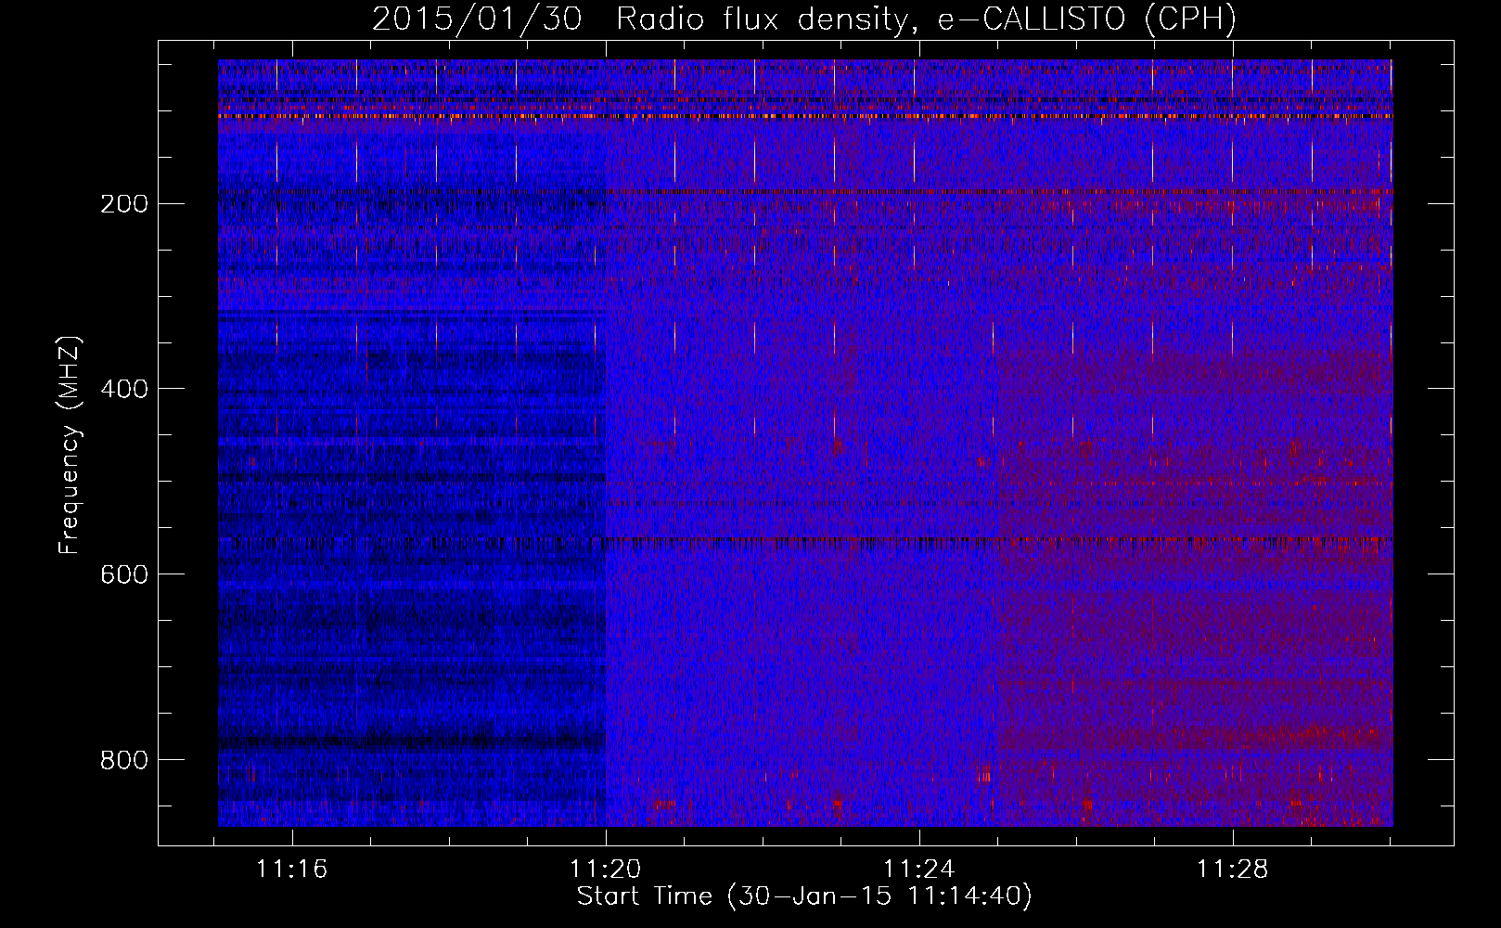Click the 400 MHz frequency tick label
Viewport: 1501px width, 928px height.
click(x=124, y=389)
